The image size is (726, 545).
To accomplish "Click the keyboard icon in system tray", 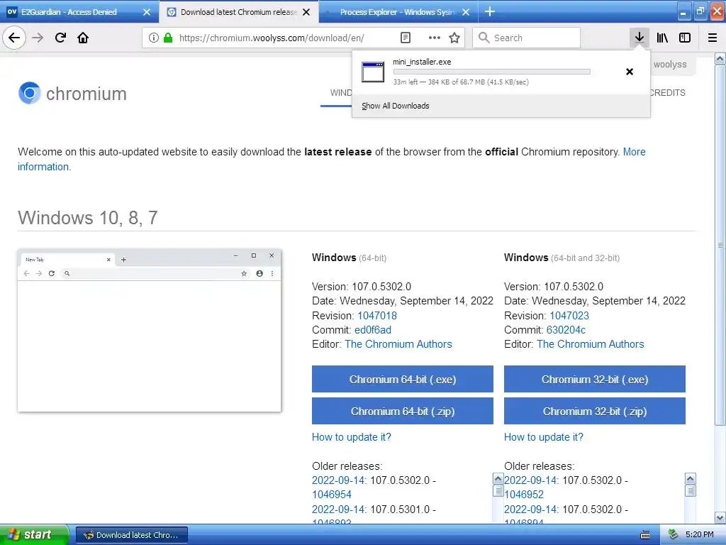I will (645, 535).
